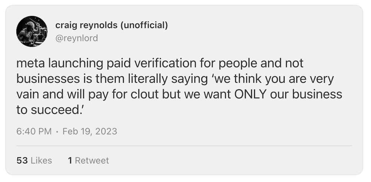The image size is (371, 182).
Task: Click the word 'Likes' in the stats row
Action: click(x=41, y=161)
